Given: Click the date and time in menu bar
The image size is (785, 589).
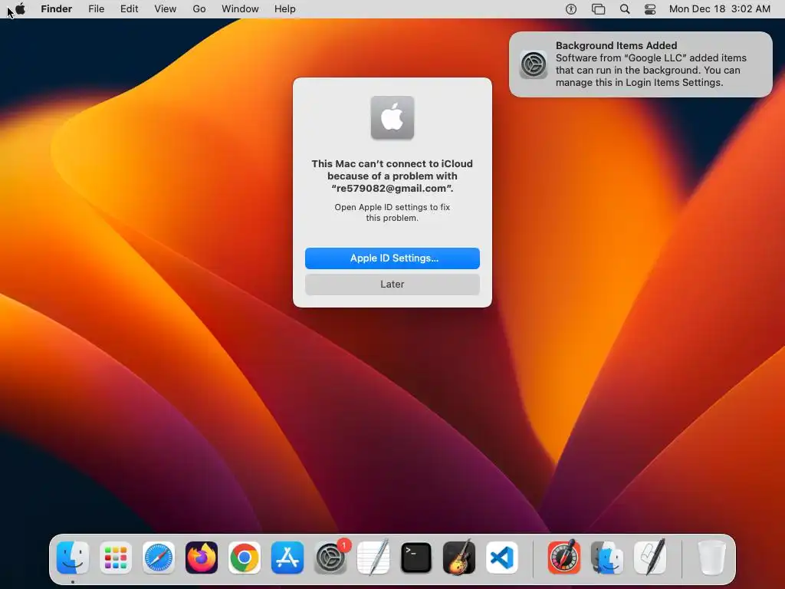Looking at the screenshot, I should 719,9.
